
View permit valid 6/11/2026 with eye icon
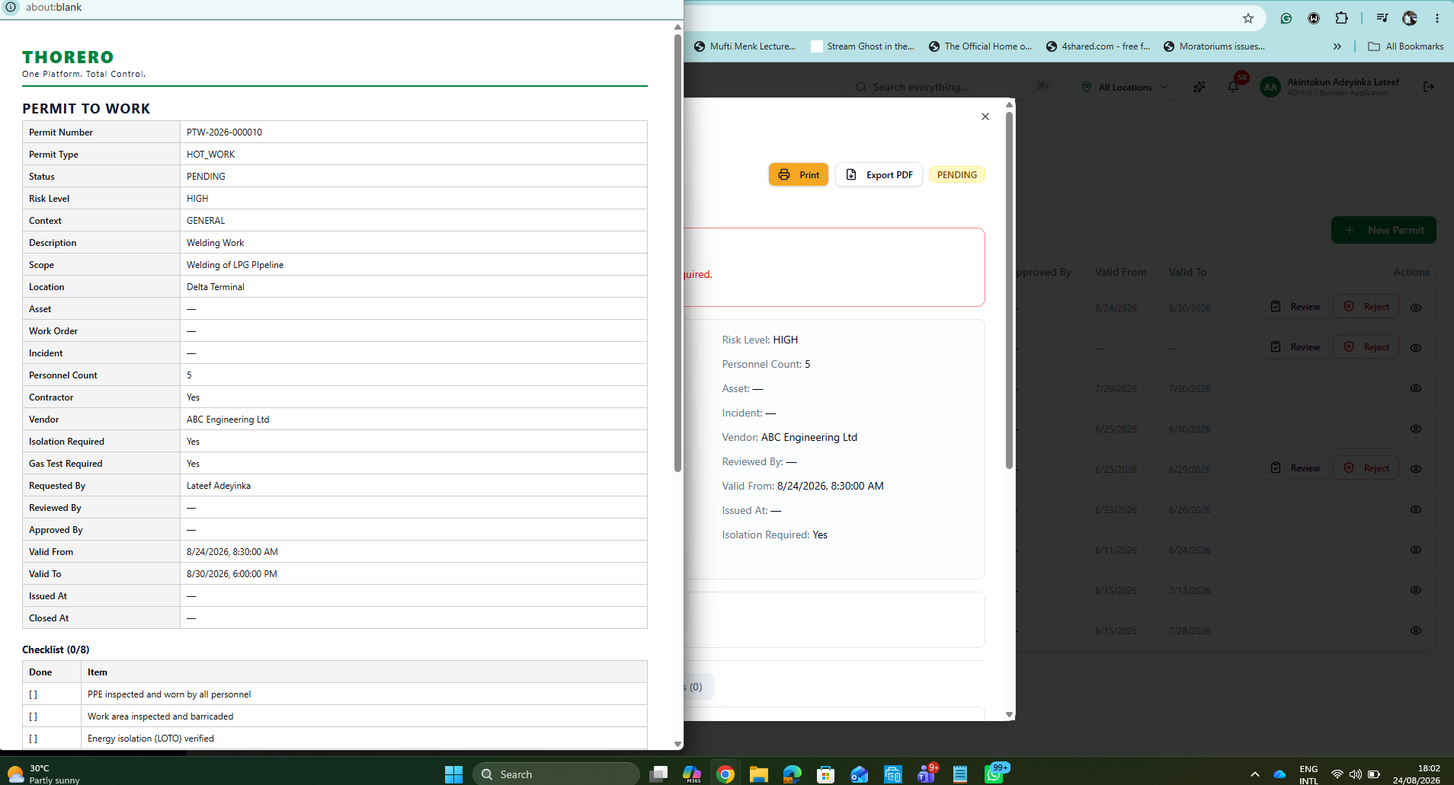(x=1416, y=550)
